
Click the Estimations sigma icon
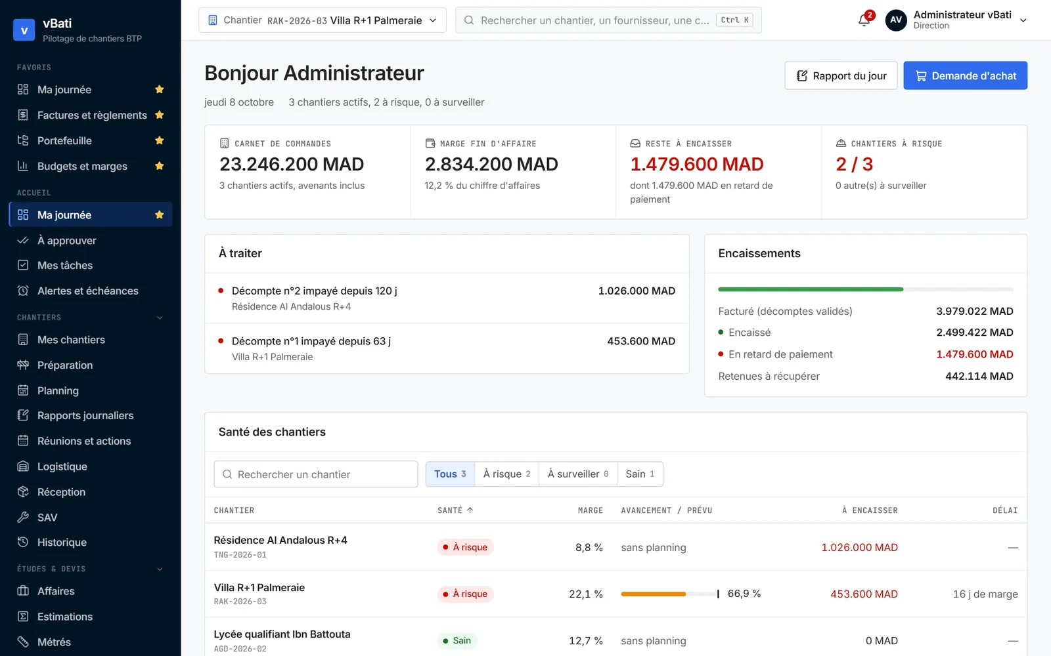pos(23,617)
